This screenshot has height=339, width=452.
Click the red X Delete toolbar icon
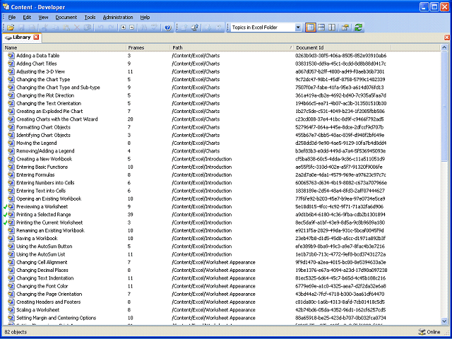point(77,28)
